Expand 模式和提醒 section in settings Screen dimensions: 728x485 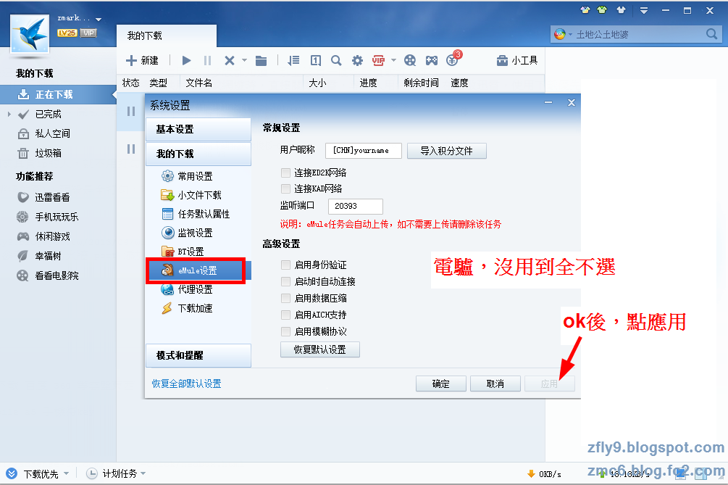198,355
